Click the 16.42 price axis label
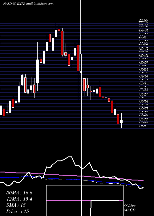Image resolution: width=154 pixels, height=216 pixels. pos(143,101)
